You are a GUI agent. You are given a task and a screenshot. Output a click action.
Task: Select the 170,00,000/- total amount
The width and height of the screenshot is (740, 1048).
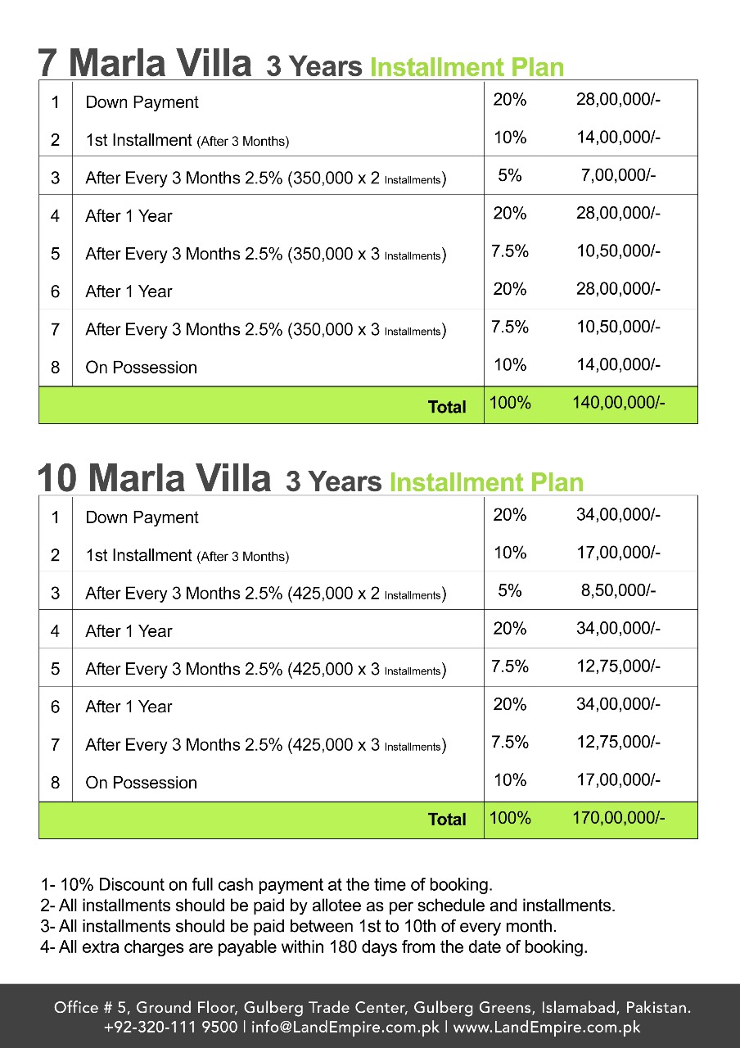619,816
